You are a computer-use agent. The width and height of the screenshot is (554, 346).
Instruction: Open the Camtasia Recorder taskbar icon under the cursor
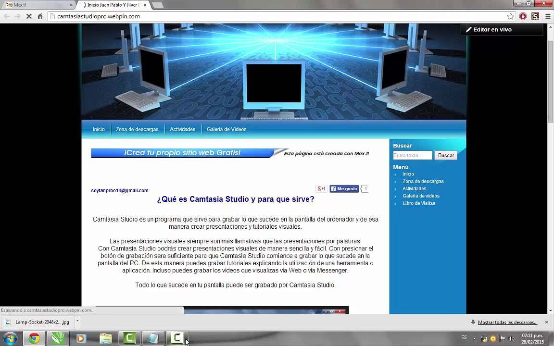[177, 338]
